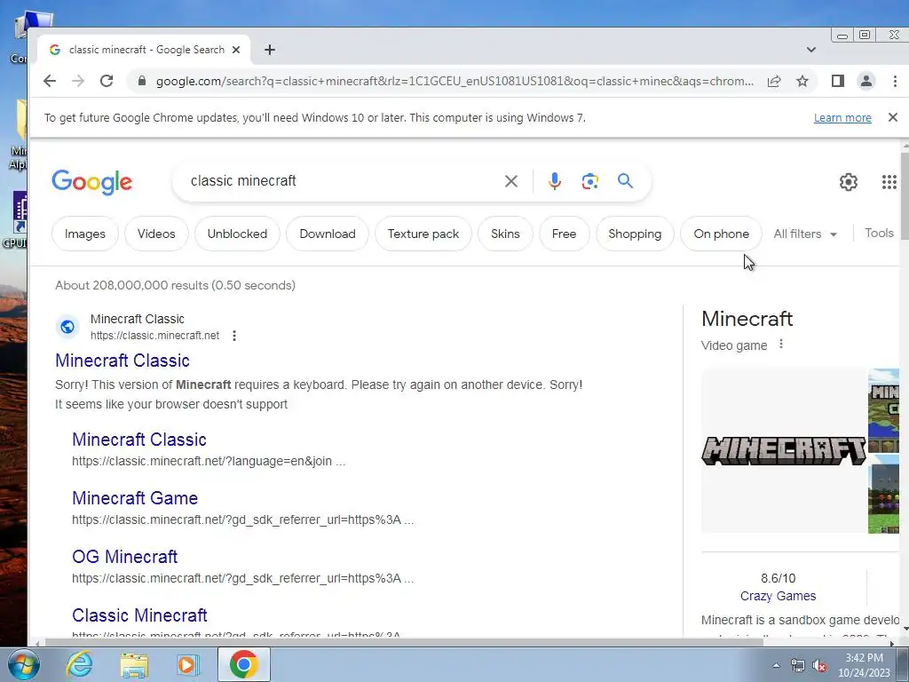Reload the current page

pyautogui.click(x=107, y=81)
